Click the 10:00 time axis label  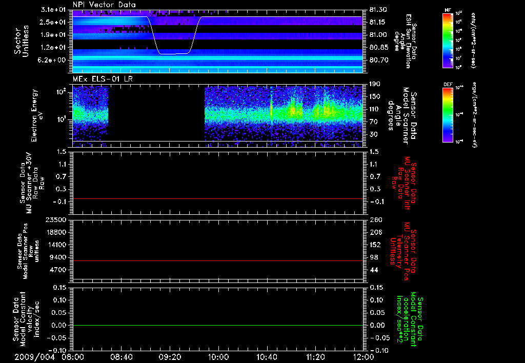coord(218,357)
